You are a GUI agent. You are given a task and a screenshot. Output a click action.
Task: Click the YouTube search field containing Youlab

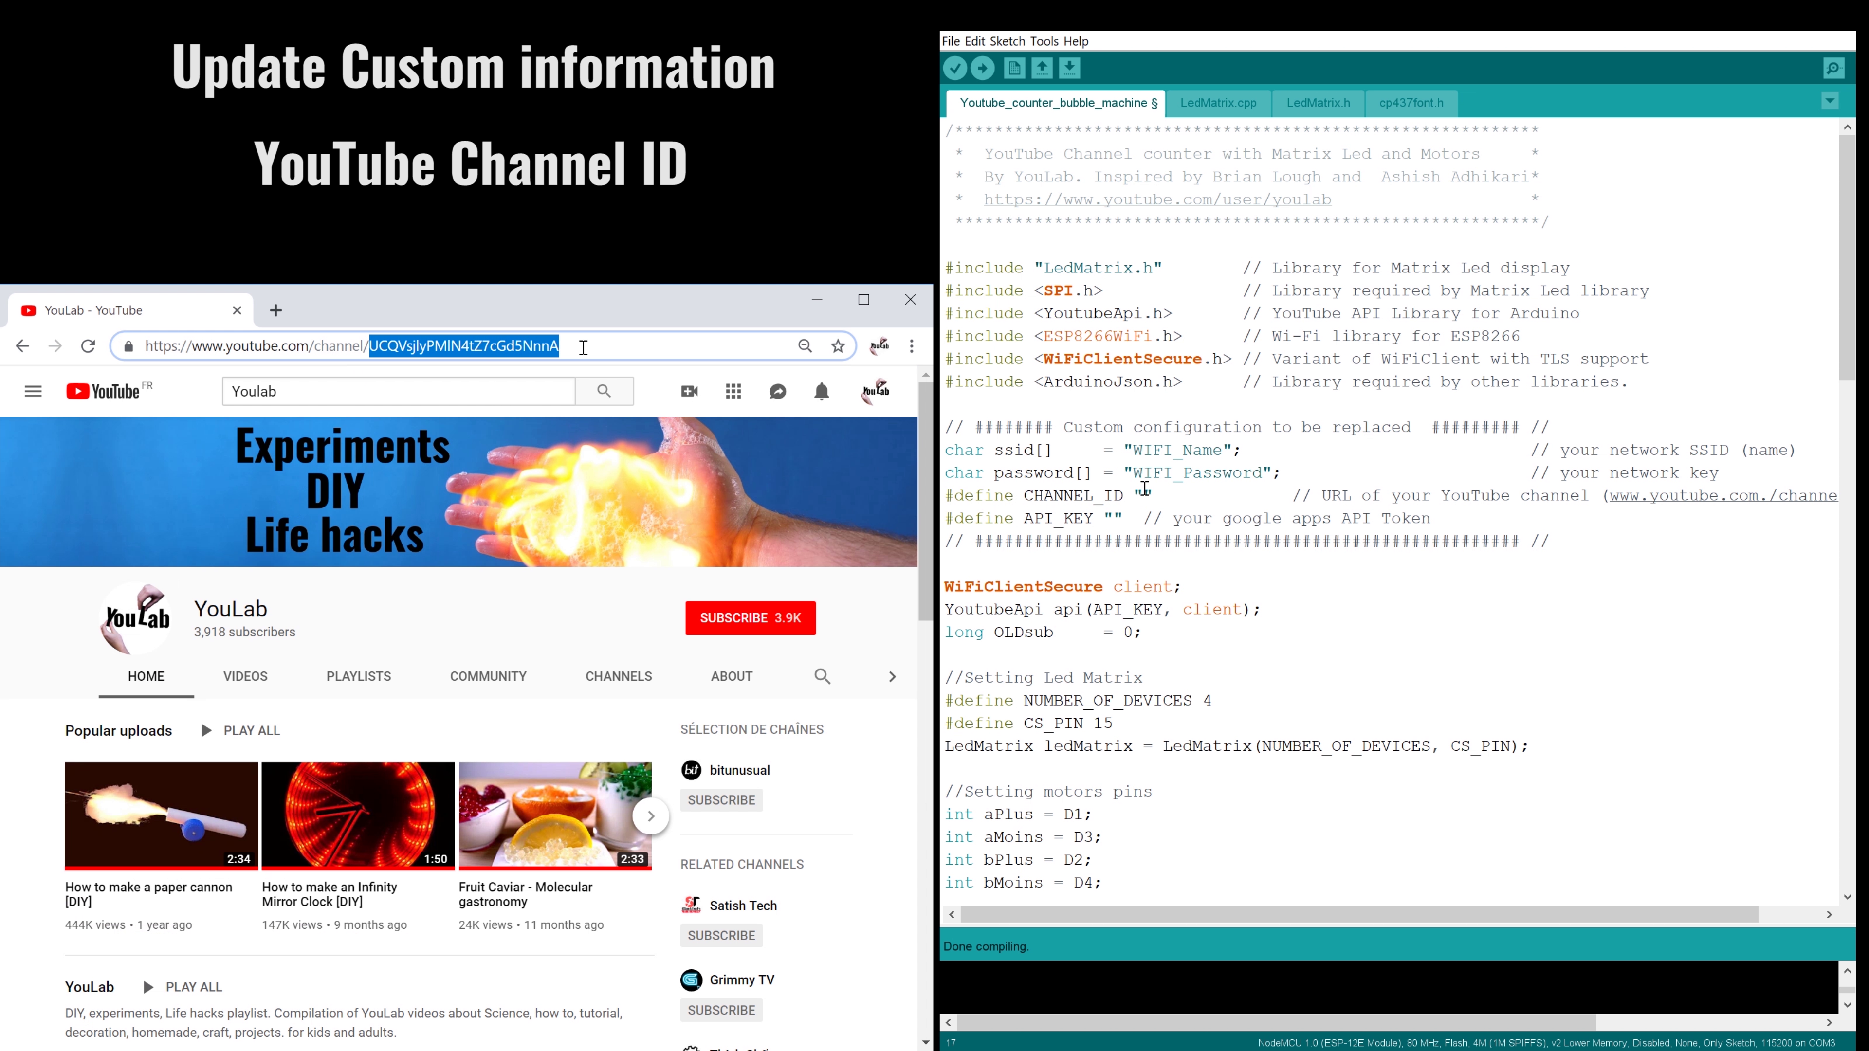coord(398,391)
